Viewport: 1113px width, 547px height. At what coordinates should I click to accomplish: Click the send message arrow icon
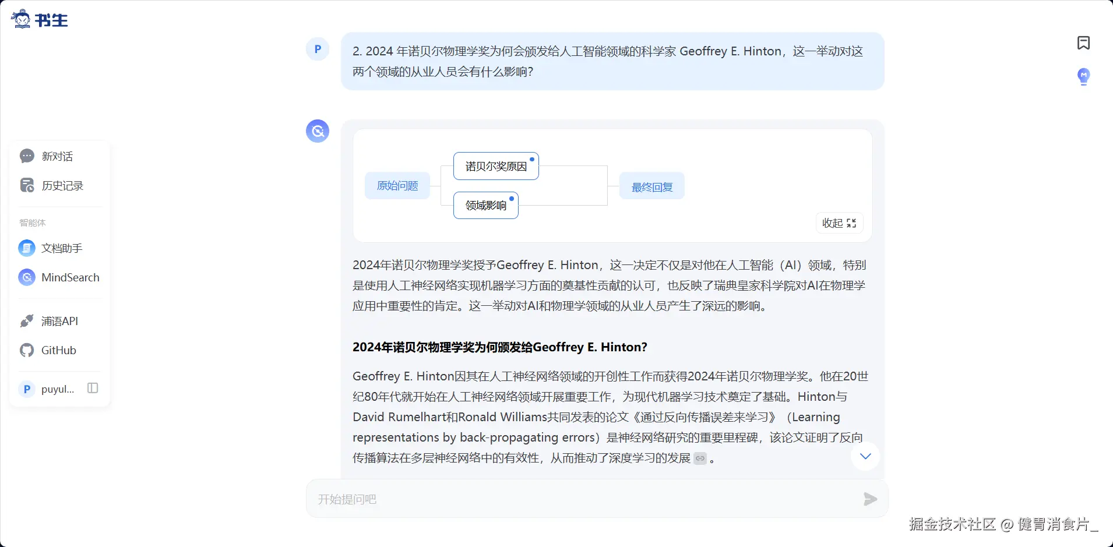(x=870, y=499)
